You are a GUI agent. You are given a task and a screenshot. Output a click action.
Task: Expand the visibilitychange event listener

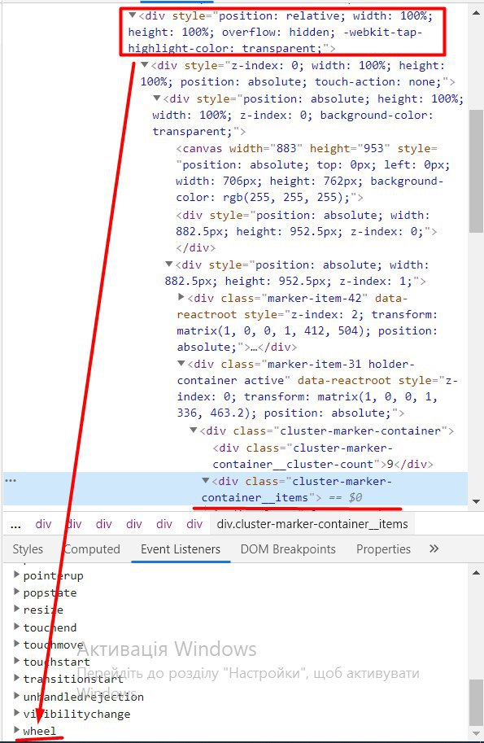click(x=16, y=713)
